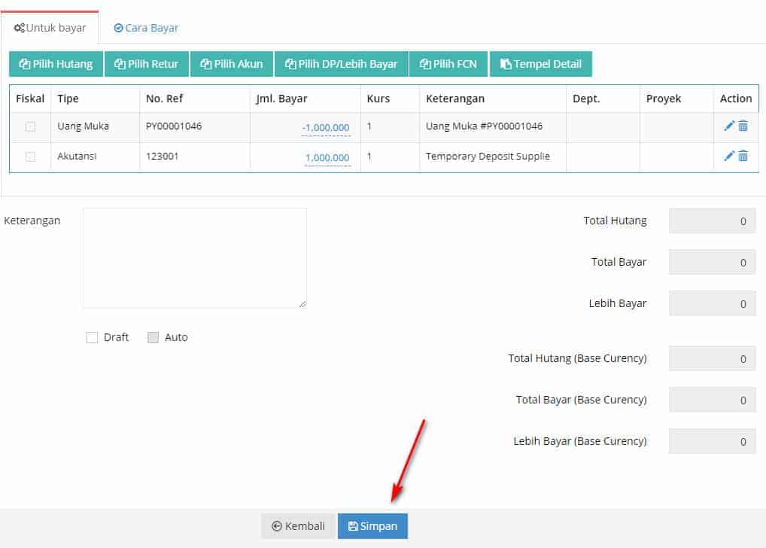
Task: Go back using Kembali button
Action: click(x=299, y=526)
